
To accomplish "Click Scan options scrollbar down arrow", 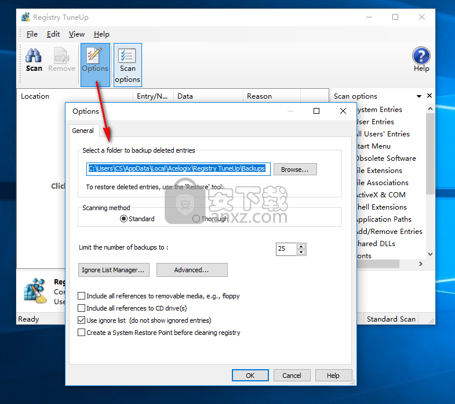I will [x=430, y=254].
